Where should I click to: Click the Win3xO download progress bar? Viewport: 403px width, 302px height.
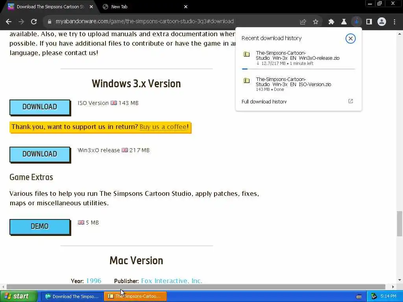coord(298,69)
